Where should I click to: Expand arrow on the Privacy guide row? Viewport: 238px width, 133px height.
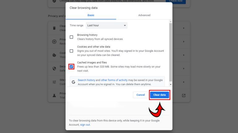click(184, 42)
